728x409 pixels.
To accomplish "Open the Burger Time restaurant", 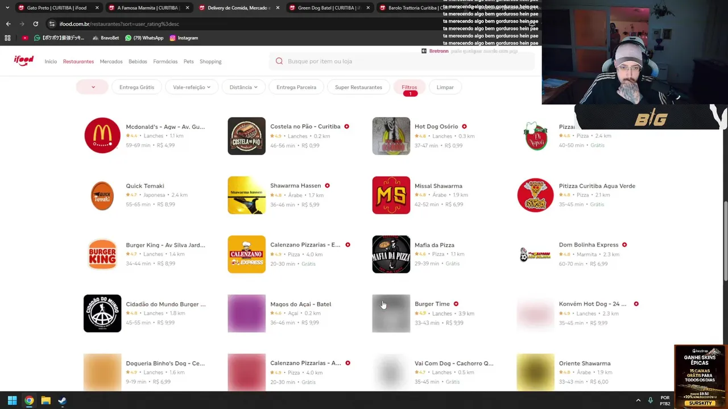I will pyautogui.click(x=424, y=313).
